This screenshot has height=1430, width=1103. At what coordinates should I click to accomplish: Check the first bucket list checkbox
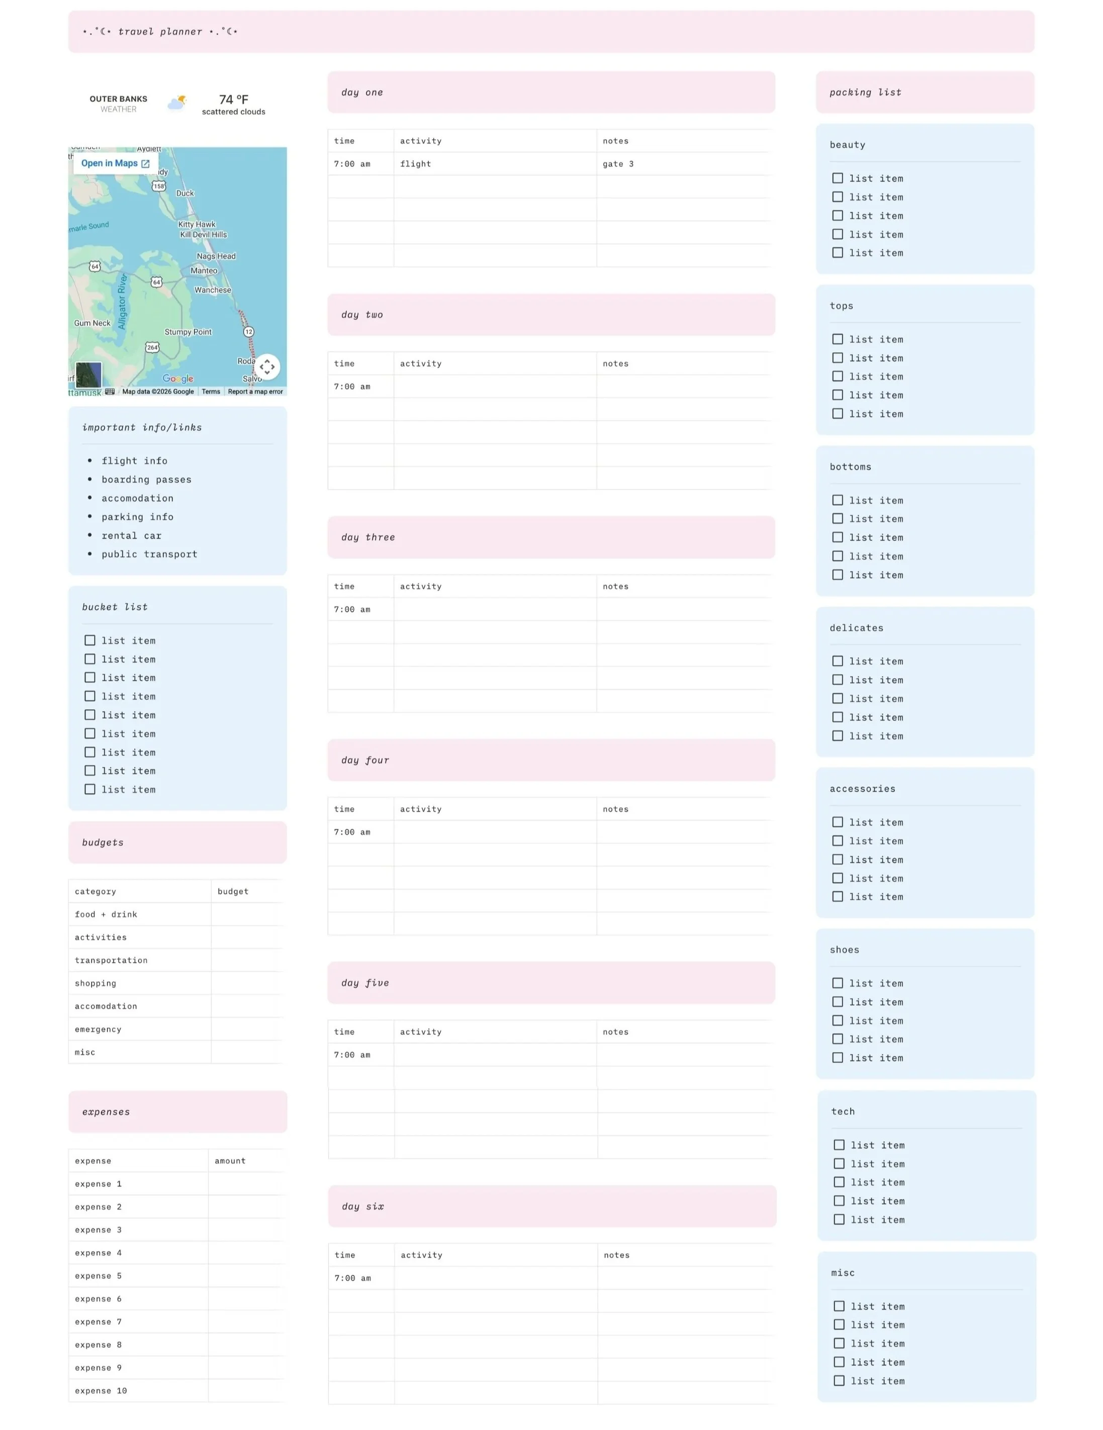tap(89, 640)
